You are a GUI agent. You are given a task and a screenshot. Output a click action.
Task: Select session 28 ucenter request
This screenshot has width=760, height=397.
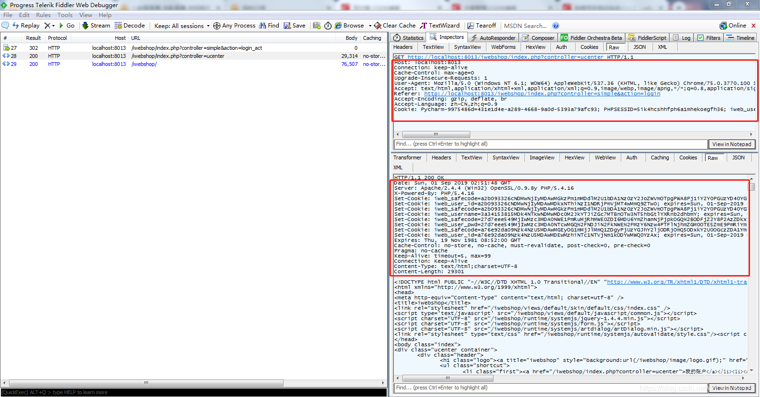194,56
